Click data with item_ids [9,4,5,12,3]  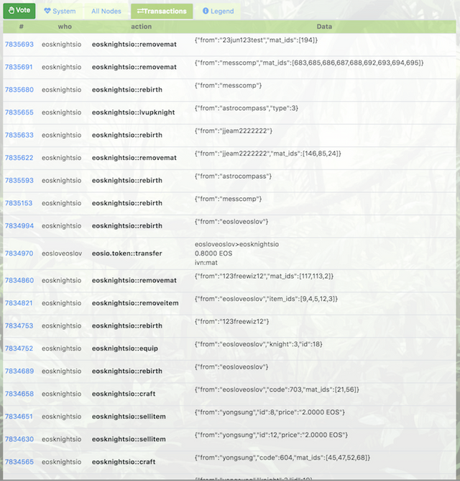tap(266, 299)
